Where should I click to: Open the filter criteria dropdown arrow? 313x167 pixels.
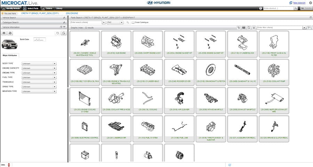pos(304,27)
